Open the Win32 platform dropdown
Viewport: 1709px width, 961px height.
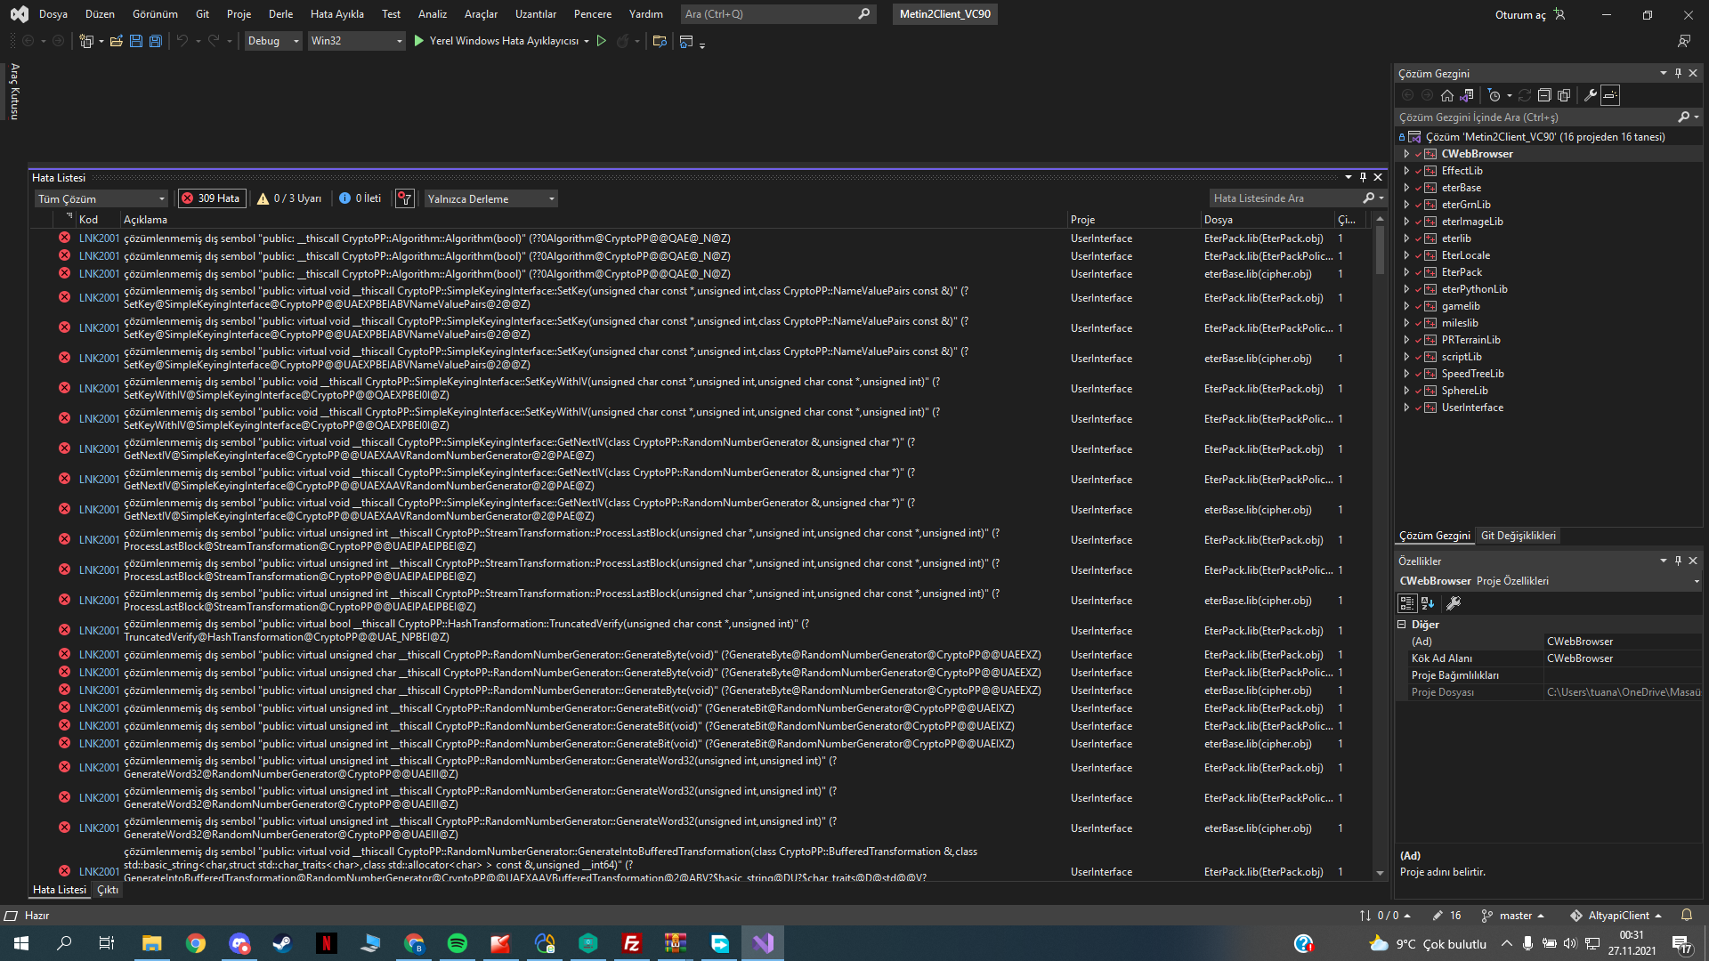pos(356,41)
